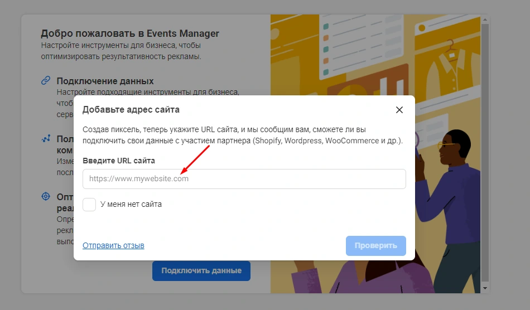Click the scrollbar down arrow

click(x=485, y=288)
